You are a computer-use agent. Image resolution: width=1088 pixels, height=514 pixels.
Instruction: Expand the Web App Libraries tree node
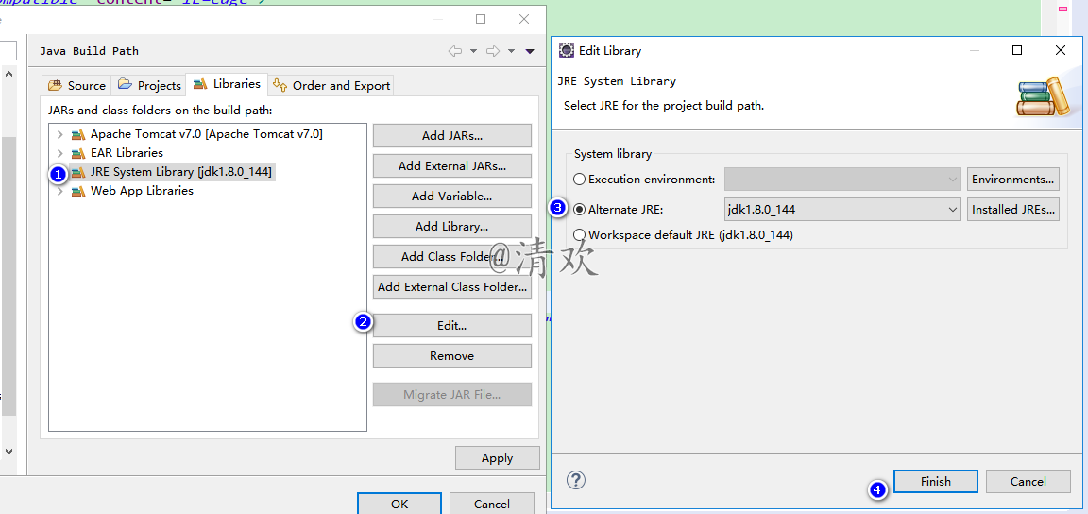(60, 190)
